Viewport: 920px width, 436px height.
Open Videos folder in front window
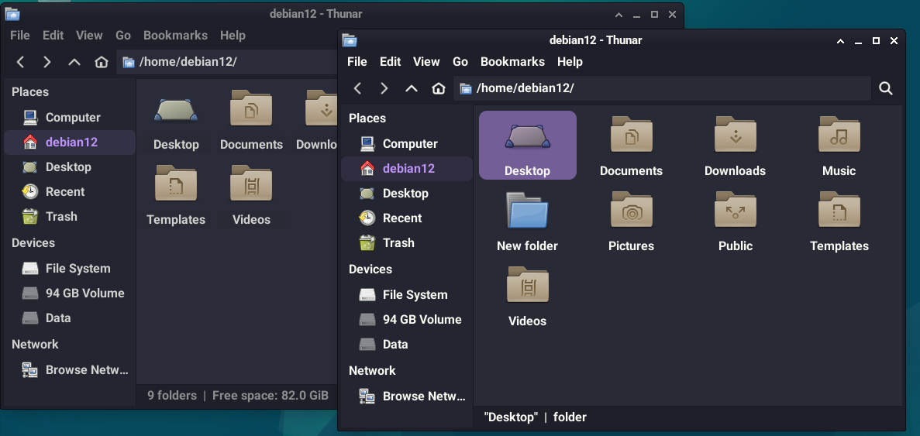(527, 295)
